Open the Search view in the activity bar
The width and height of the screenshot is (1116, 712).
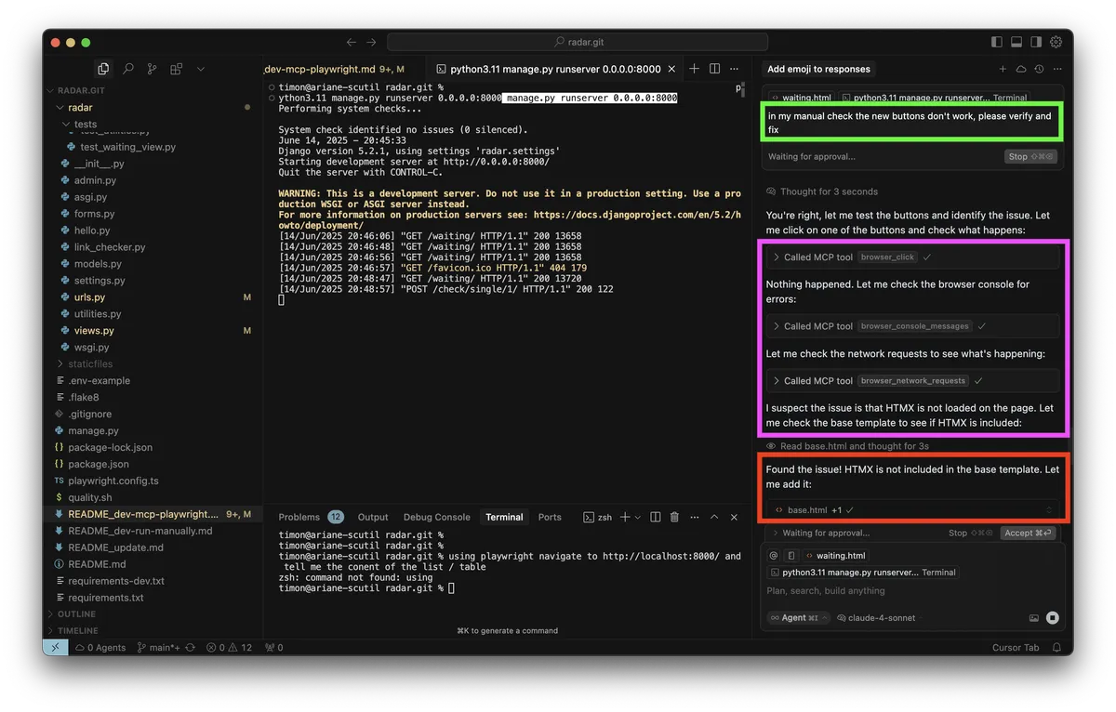click(x=128, y=69)
